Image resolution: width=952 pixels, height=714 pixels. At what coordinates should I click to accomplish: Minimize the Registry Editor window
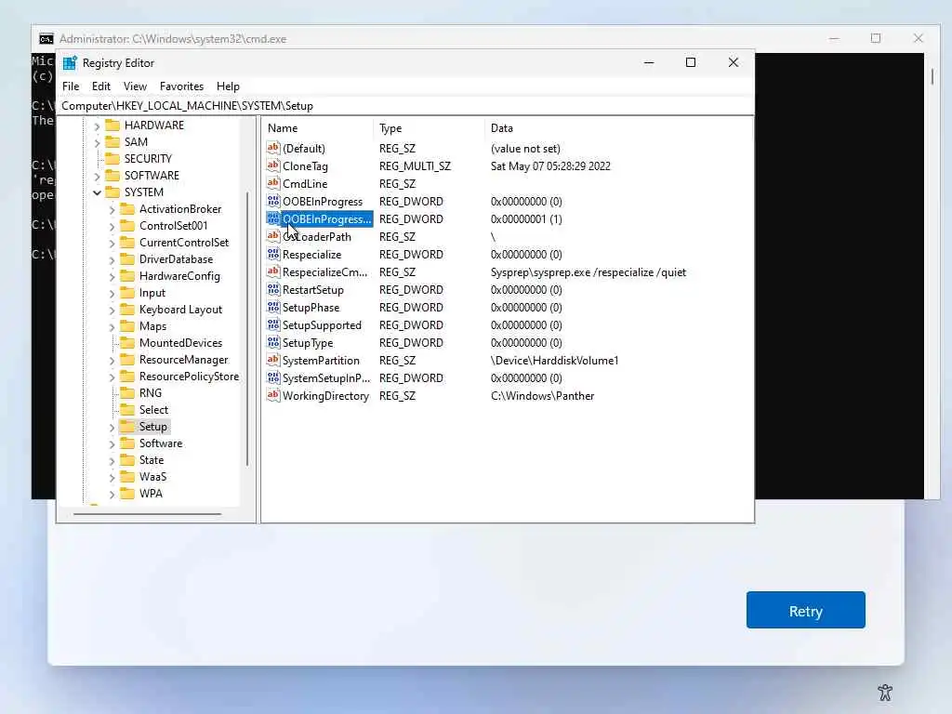tap(649, 62)
